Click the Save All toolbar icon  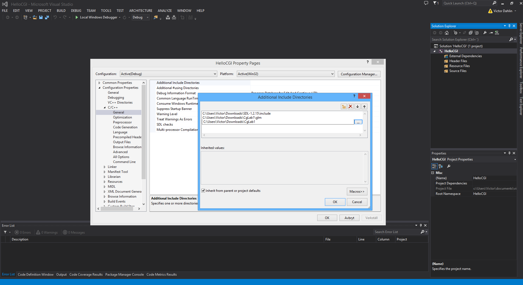[x=47, y=17]
